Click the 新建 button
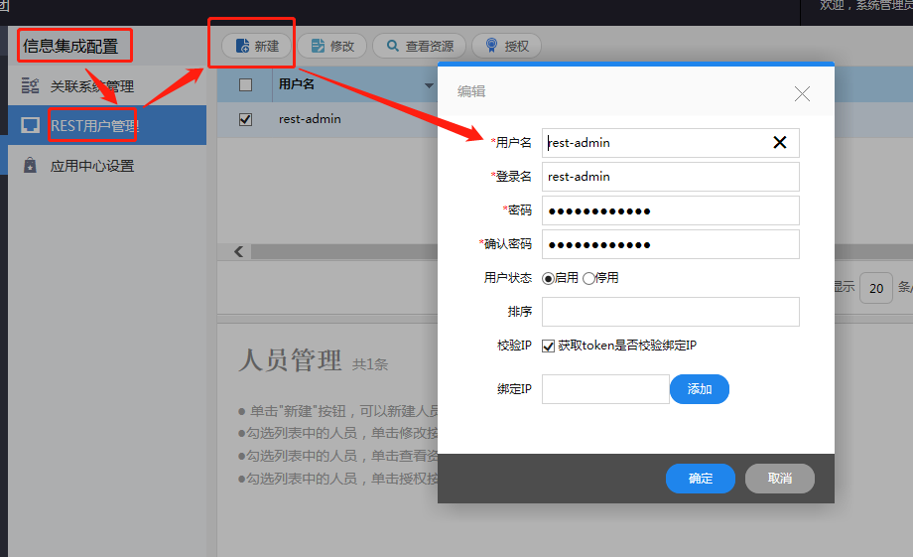The height and width of the screenshot is (557, 913). pyautogui.click(x=257, y=46)
